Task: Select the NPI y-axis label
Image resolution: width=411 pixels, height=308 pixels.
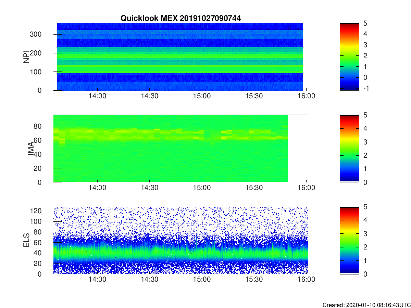Action: coord(26,56)
